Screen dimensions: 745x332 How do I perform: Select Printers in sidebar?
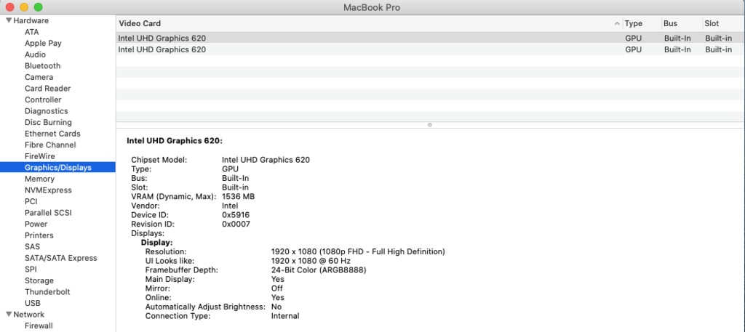tap(39, 235)
